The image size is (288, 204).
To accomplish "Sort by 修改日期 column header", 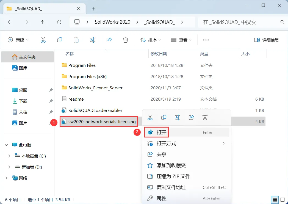I will click(159, 54).
